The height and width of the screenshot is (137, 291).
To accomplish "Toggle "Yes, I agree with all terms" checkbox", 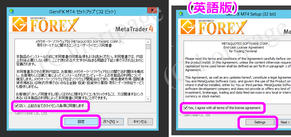I will point(185,108).
